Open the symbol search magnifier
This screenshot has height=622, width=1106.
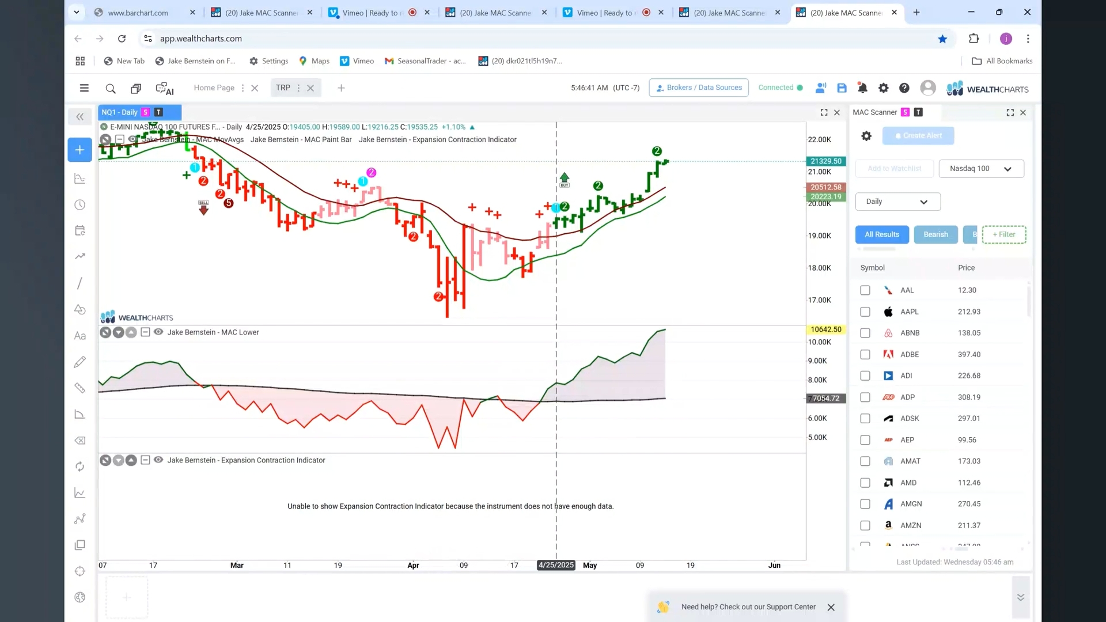pyautogui.click(x=111, y=88)
